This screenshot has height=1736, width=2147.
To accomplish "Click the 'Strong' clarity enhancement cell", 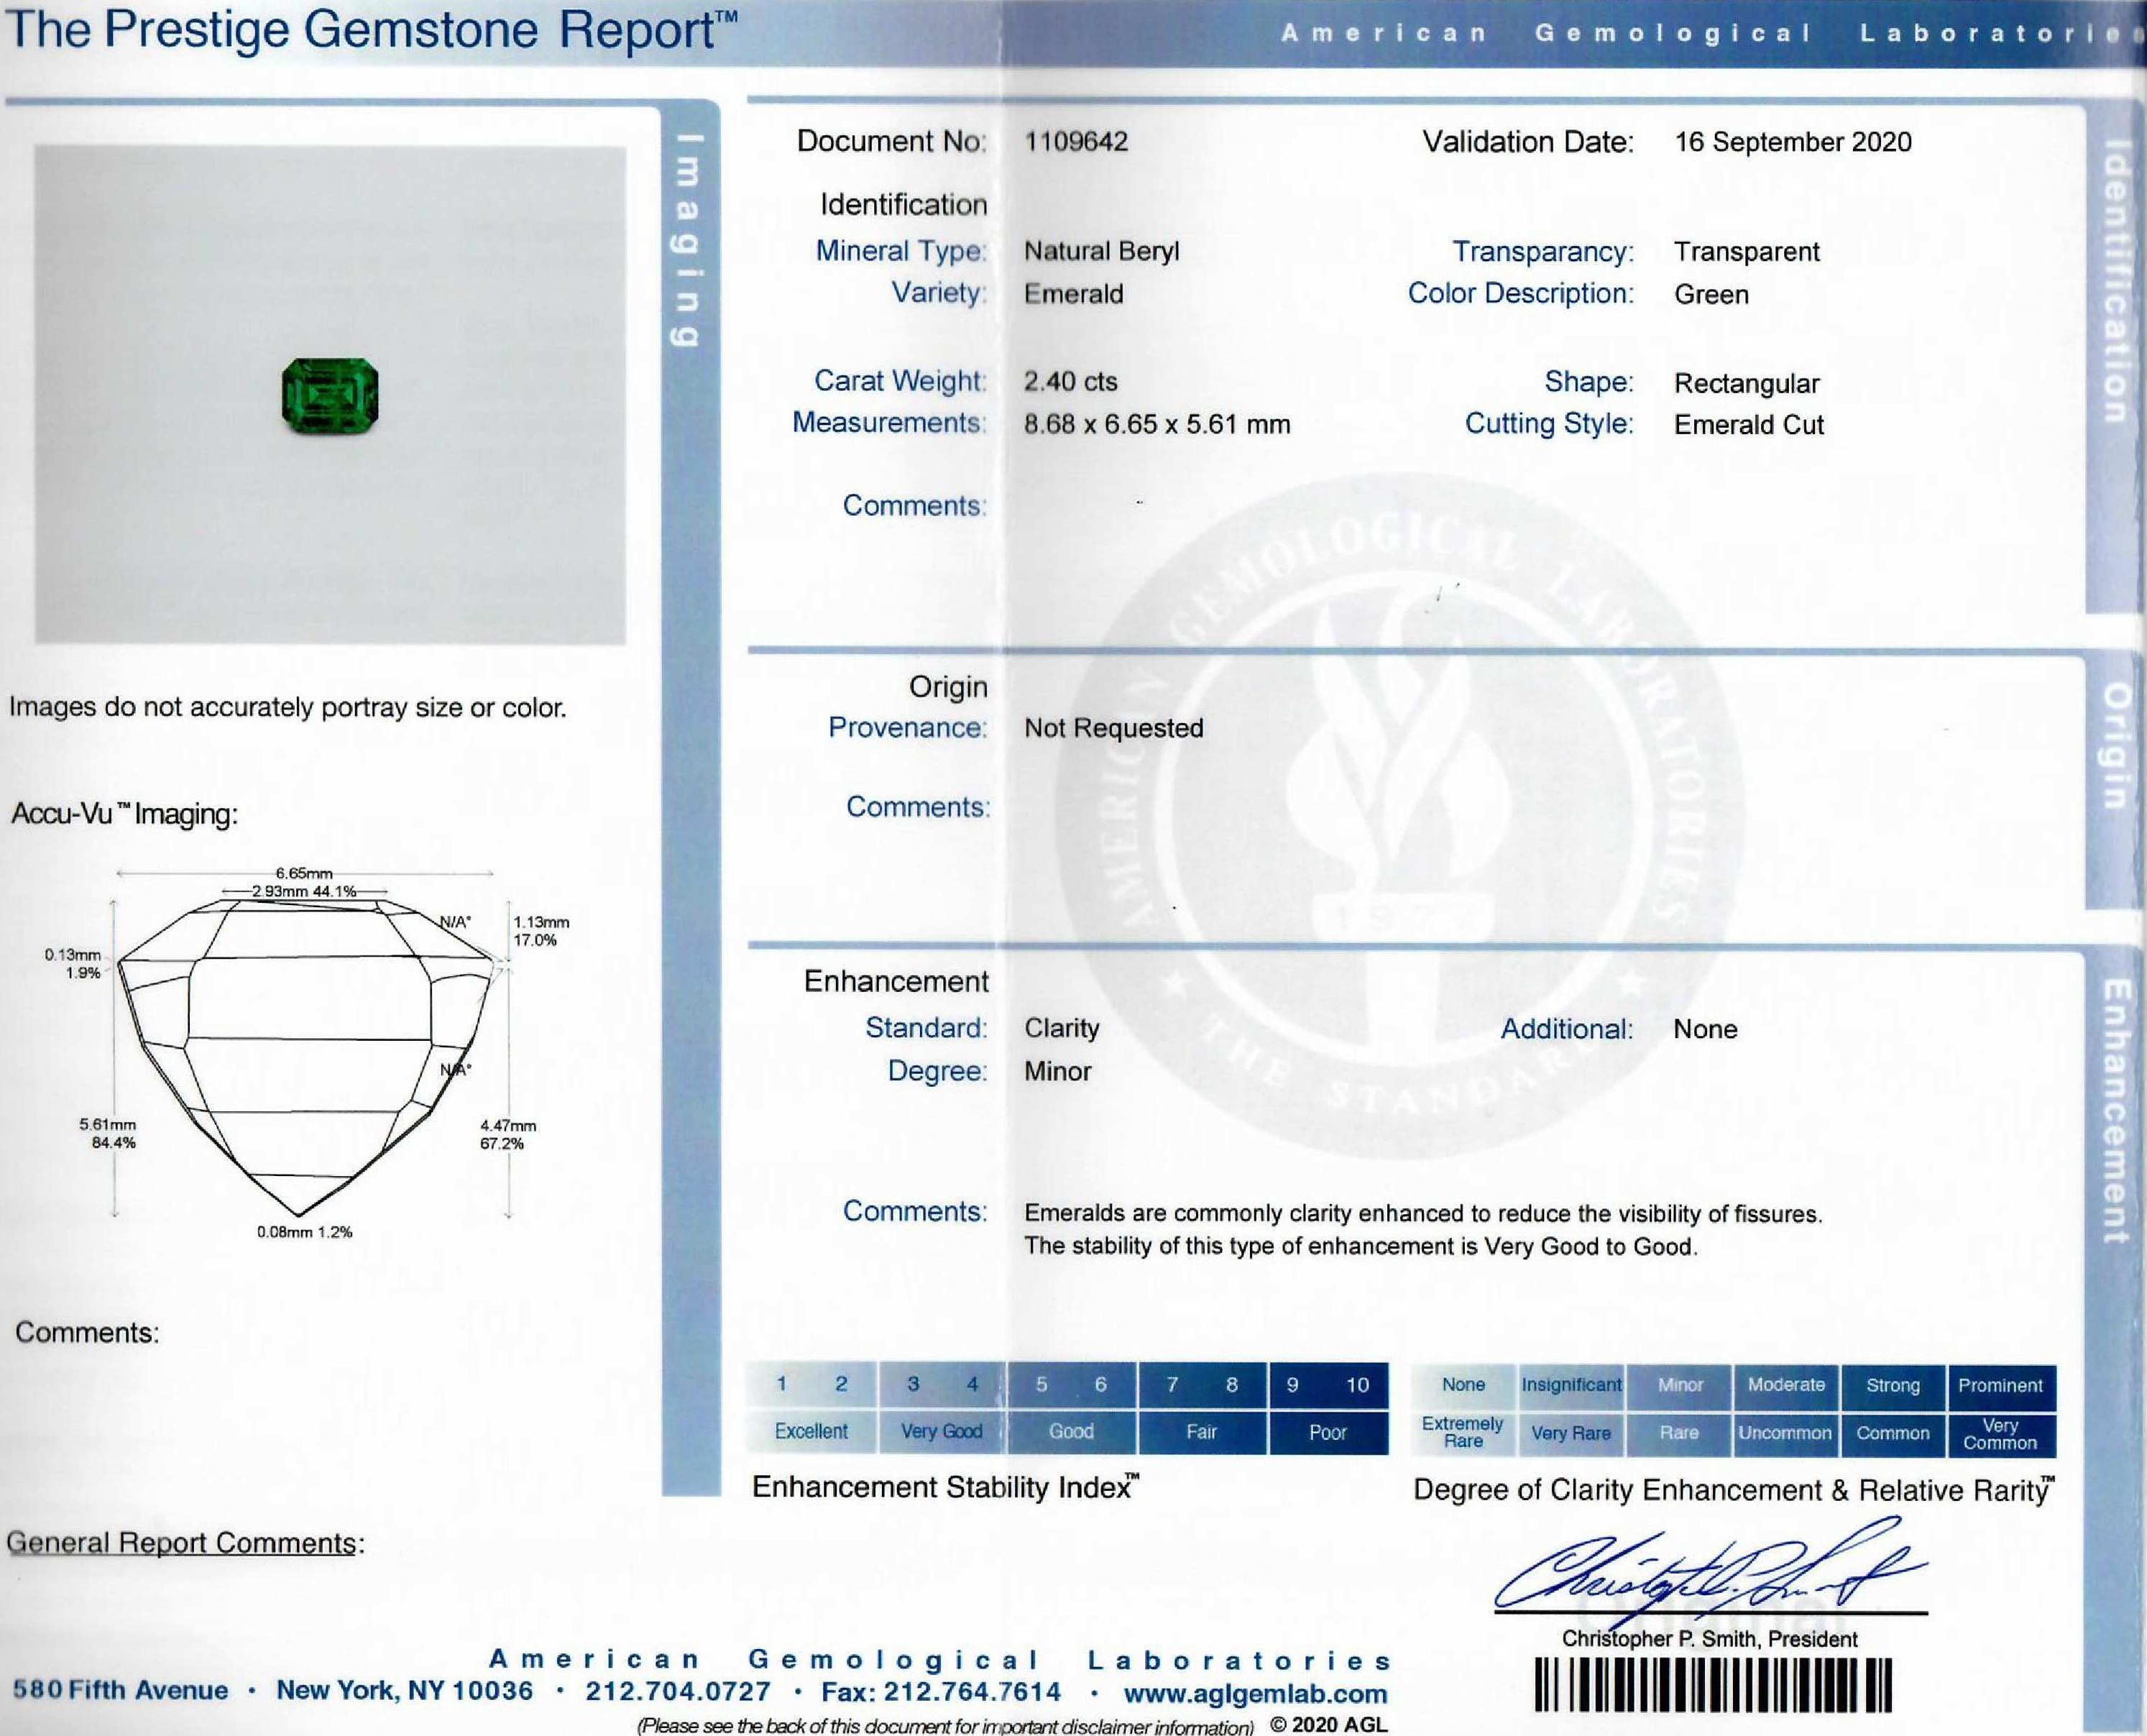I will click(x=1893, y=1385).
